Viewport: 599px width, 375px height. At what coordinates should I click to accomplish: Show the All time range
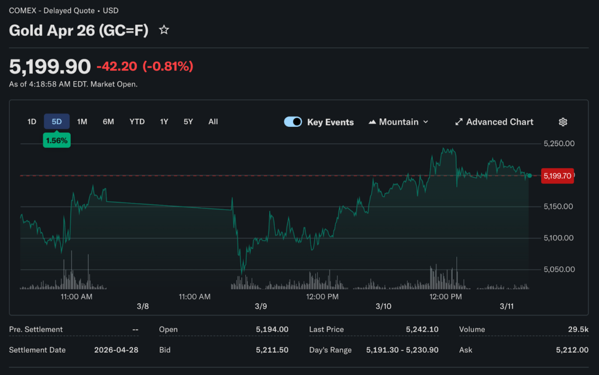pos(213,122)
